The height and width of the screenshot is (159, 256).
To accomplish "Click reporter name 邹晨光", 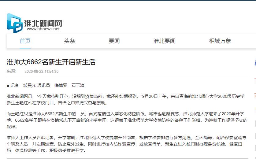I will coord(29,85).
